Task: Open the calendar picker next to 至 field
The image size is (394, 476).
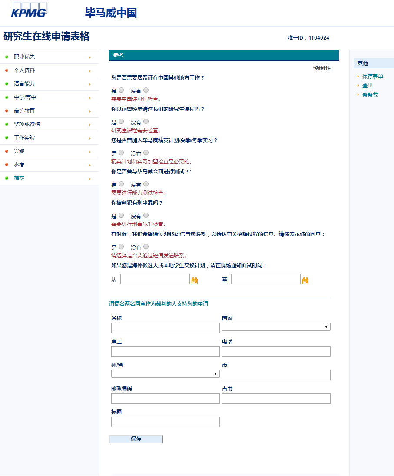Action: pyautogui.click(x=305, y=281)
